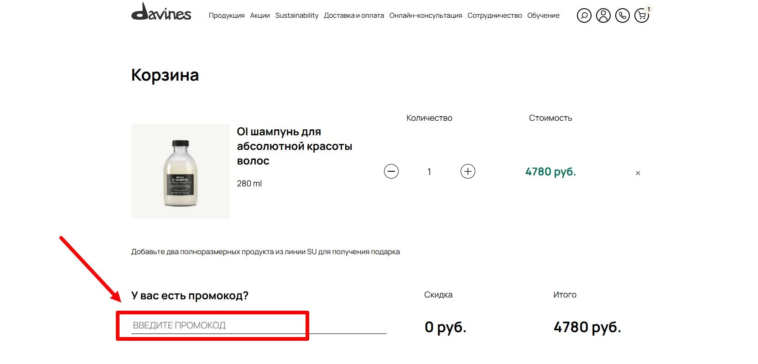Open the Продукция menu
The height and width of the screenshot is (364, 758).
coord(227,15)
